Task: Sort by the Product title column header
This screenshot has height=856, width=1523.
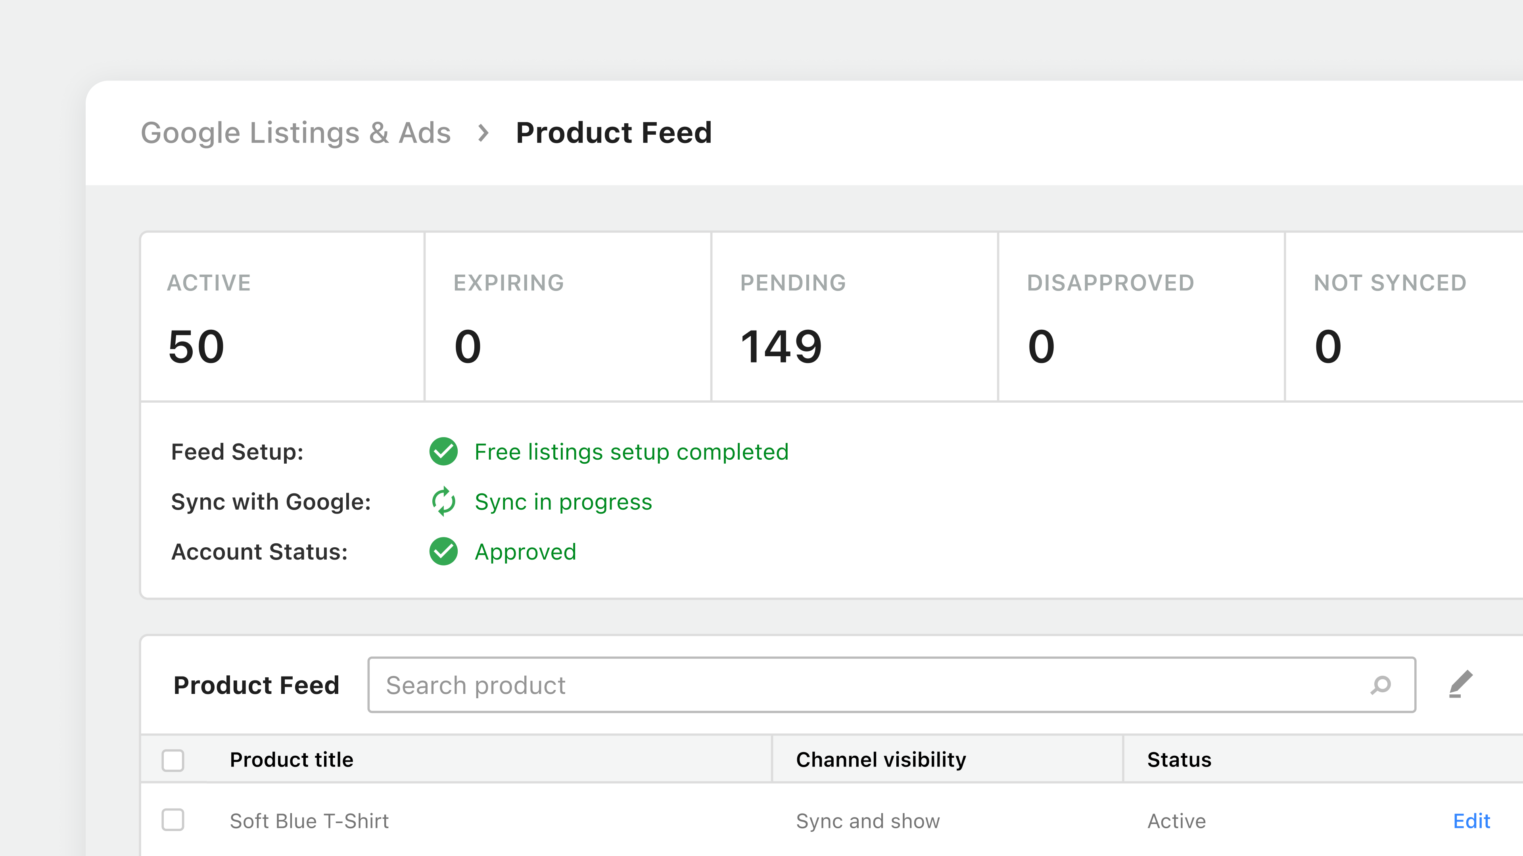Action: [x=291, y=760]
